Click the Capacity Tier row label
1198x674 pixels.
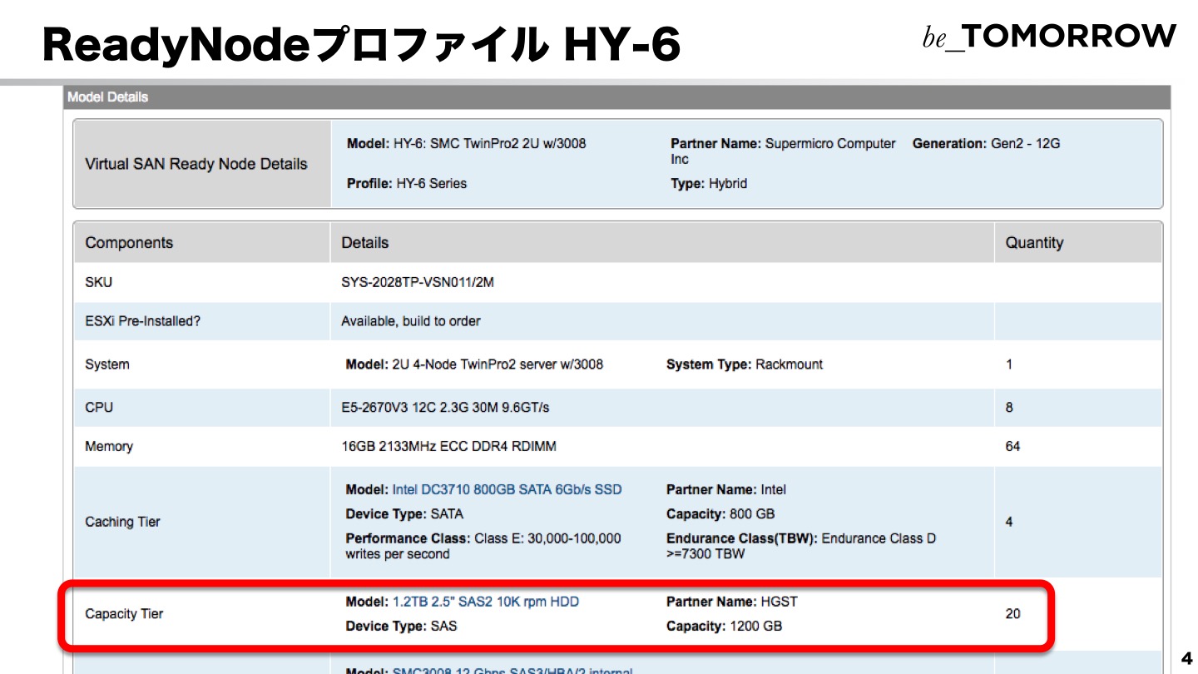(124, 614)
